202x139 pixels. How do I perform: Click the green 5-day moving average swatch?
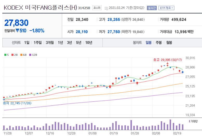5,55
